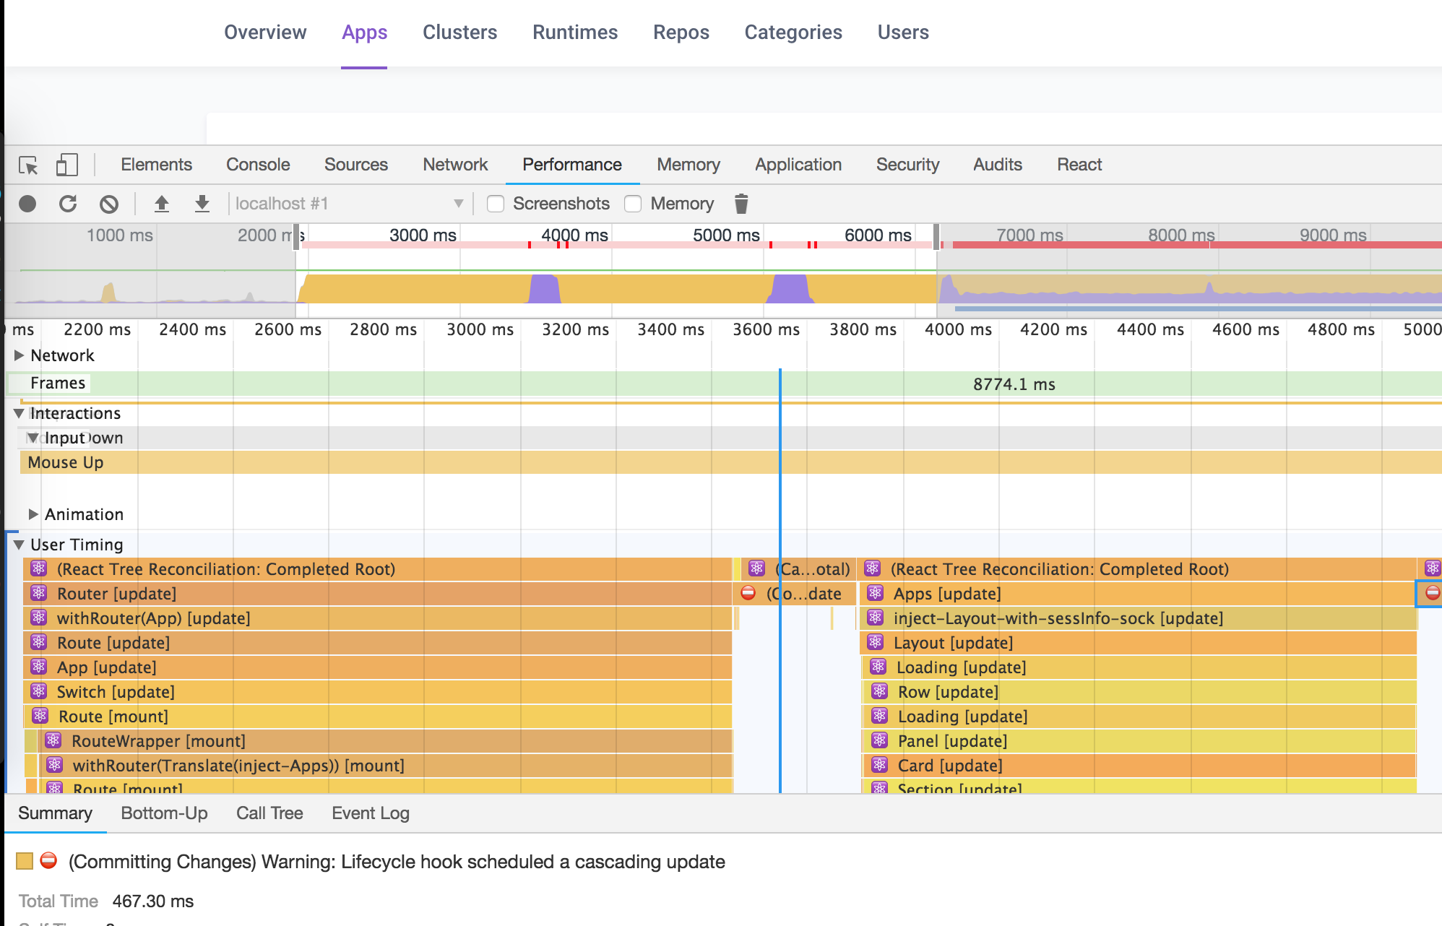Click the record button to start profiling

coord(27,204)
